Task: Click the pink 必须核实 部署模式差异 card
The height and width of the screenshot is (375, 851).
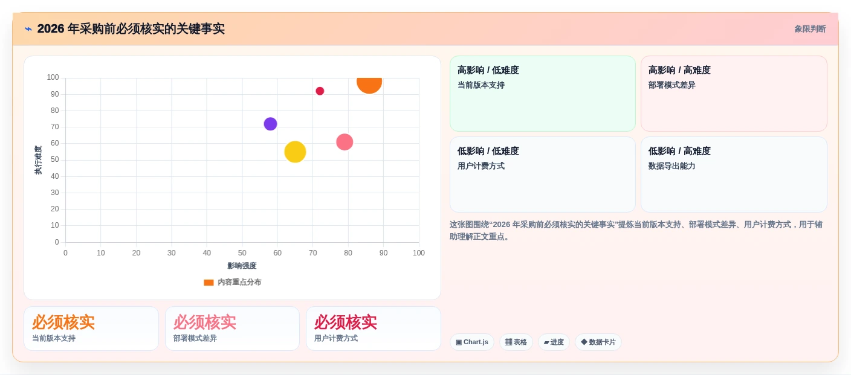Action: (232, 329)
